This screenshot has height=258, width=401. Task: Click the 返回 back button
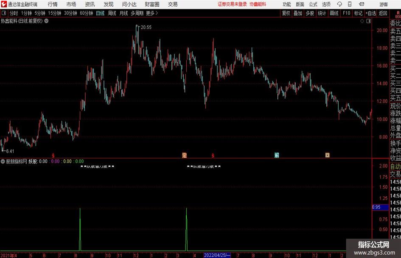tap(383, 13)
